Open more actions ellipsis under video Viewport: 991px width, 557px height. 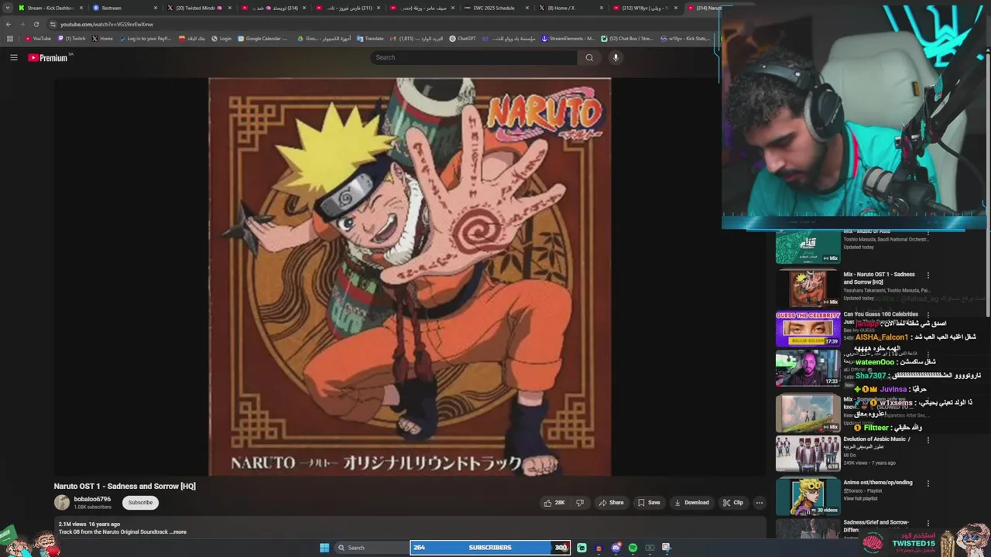759,502
